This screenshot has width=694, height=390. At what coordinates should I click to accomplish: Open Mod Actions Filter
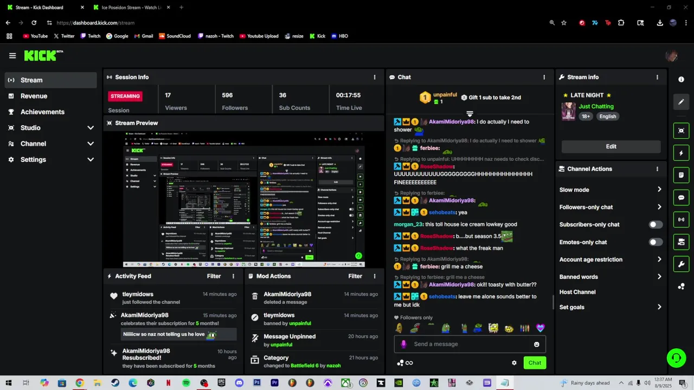(355, 276)
